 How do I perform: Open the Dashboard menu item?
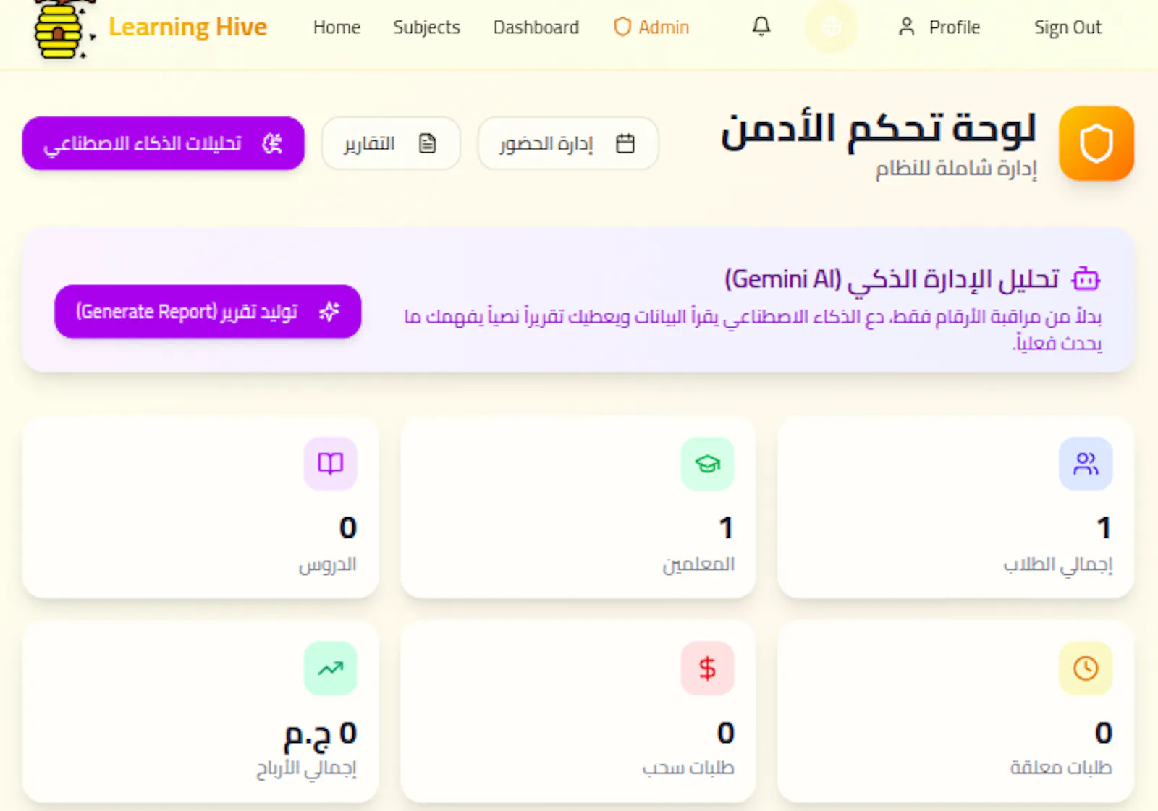536,27
